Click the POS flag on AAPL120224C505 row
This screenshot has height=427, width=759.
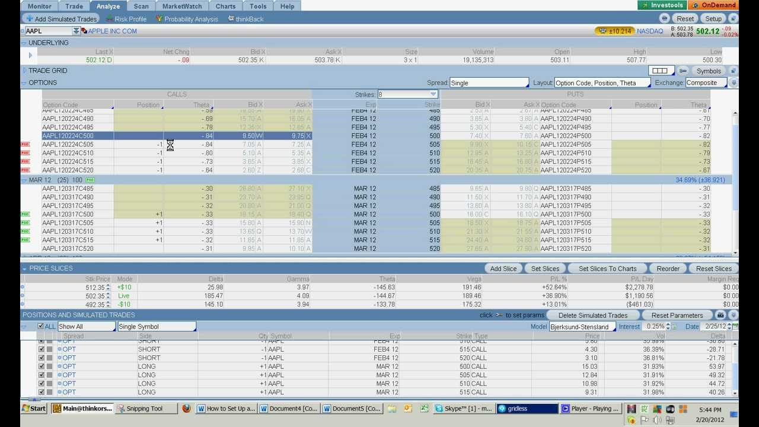[25, 144]
